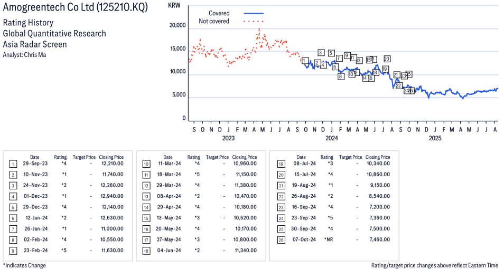Click the rating *NR for 07-Oct-24
The height and width of the screenshot is (269, 504).
click(329, 239)
